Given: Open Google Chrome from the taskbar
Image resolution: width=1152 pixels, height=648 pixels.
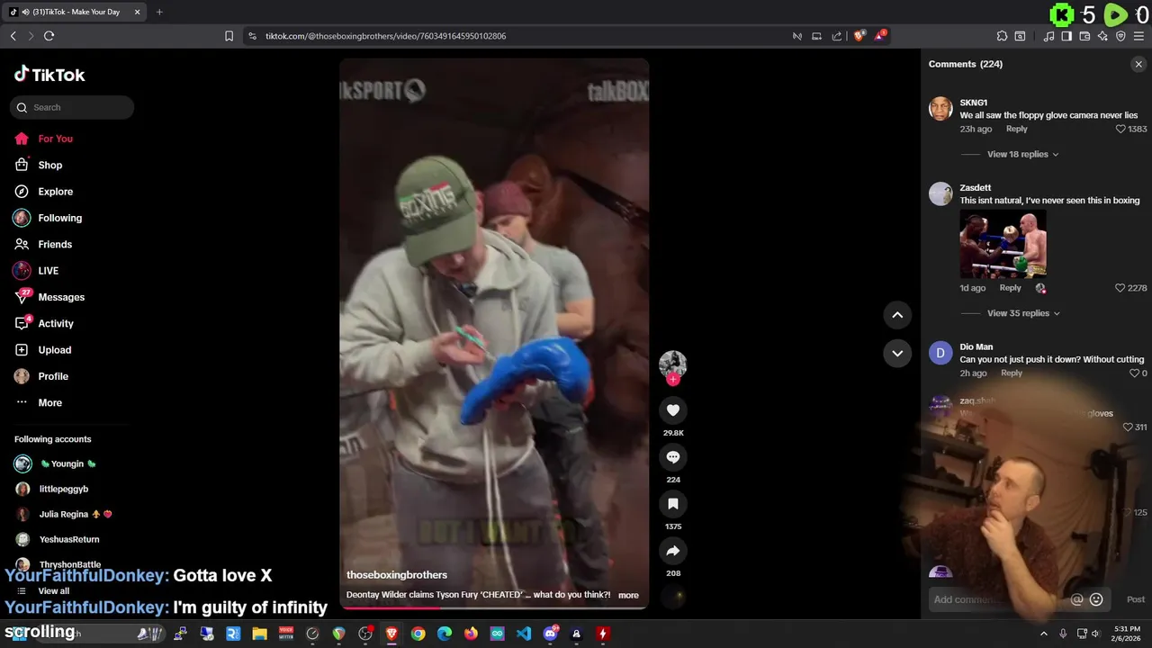Looking at the screenshot, I should click(418, 634).
